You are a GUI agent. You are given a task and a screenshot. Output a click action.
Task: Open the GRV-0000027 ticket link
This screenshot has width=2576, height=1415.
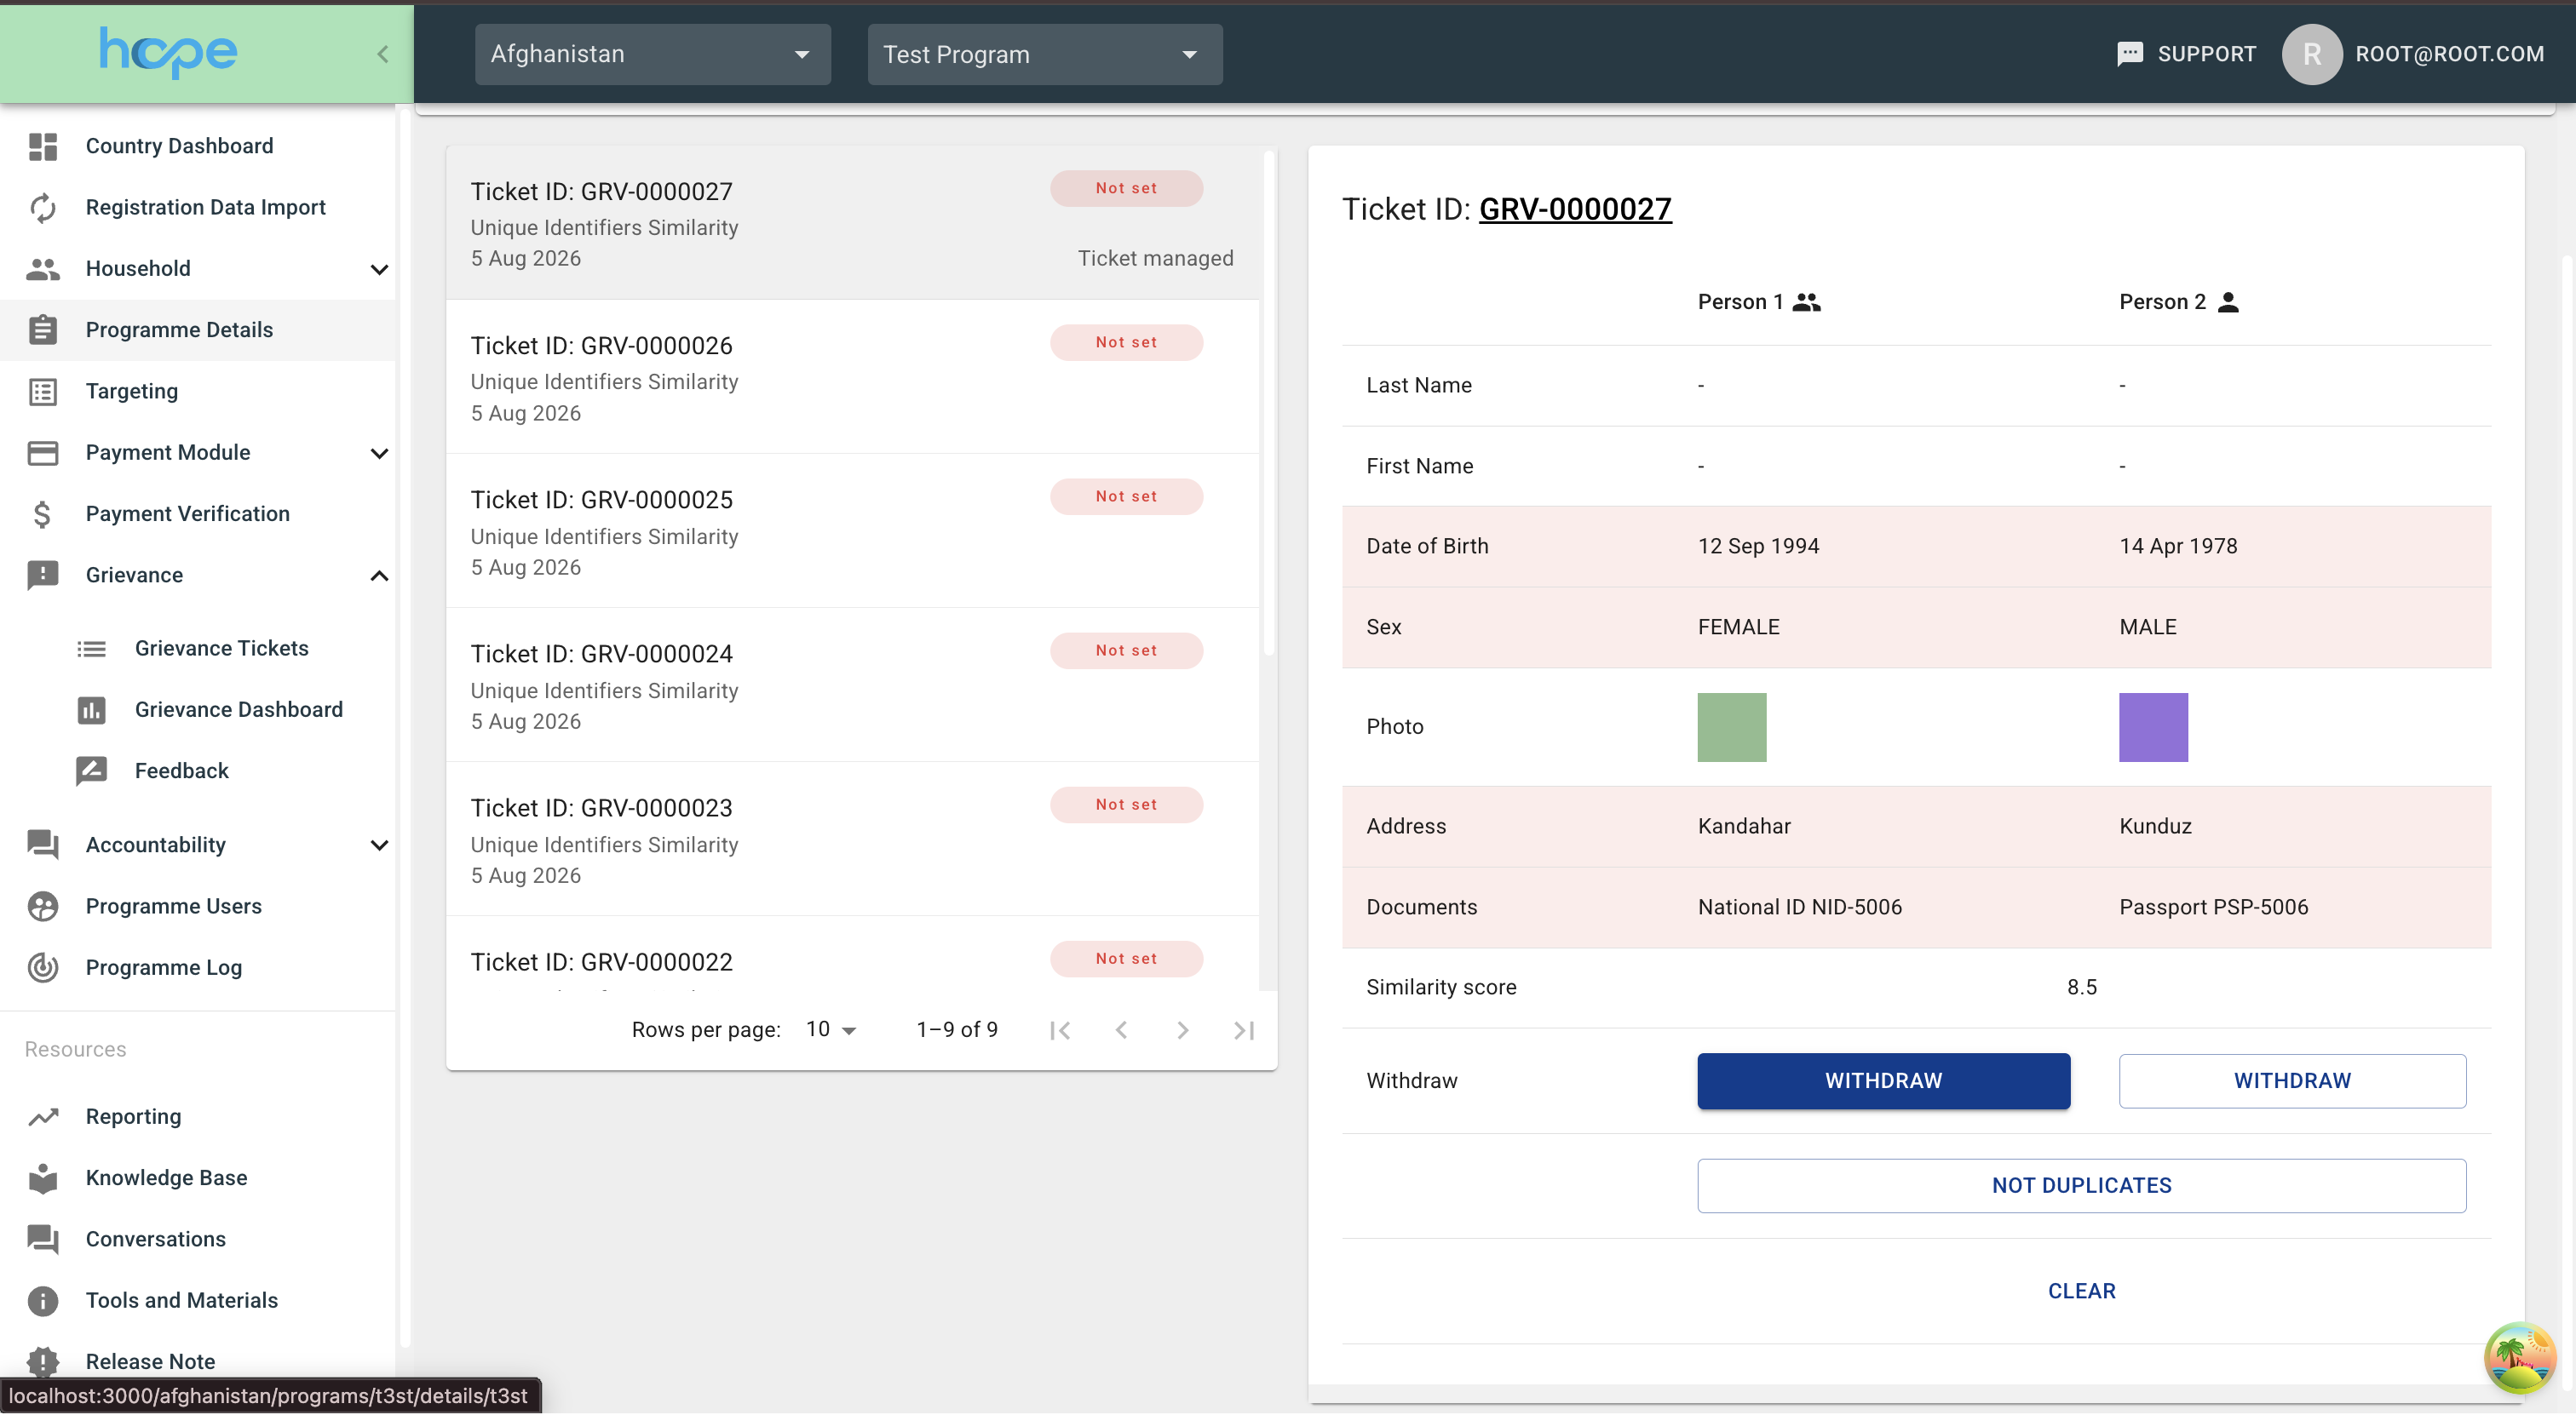pos(1575,209)
